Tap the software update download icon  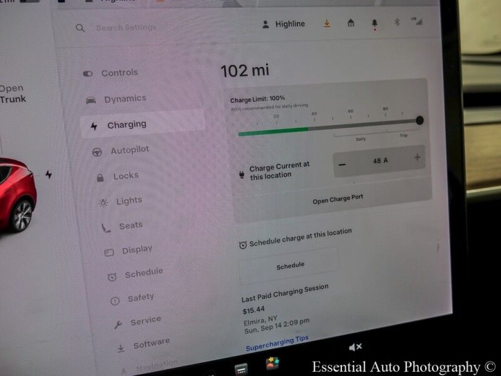(x=326, y=24)
